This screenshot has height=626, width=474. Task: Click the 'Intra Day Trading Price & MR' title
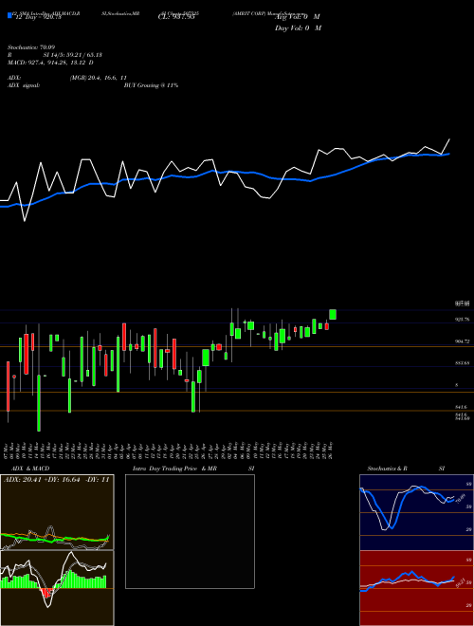pos(175,469)
